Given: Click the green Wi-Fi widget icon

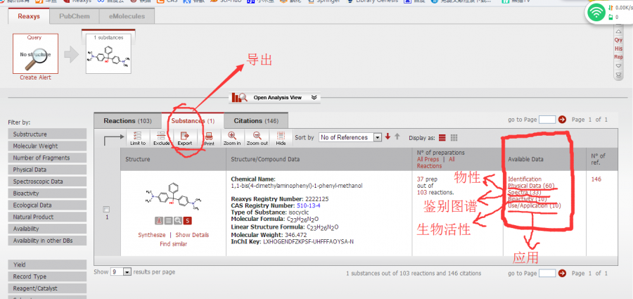Looking at the screenshot, I should coord(596,13).
